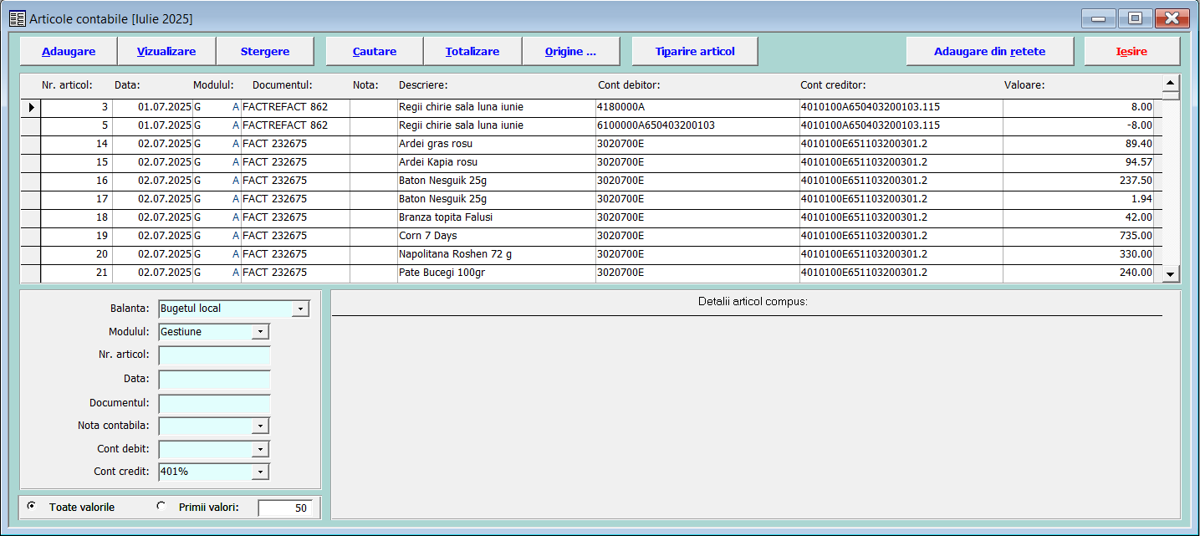This screenshot has height=536, width=1200.
Task: Expand the Cont credit dropdown arrow
Action: [261, 472]
